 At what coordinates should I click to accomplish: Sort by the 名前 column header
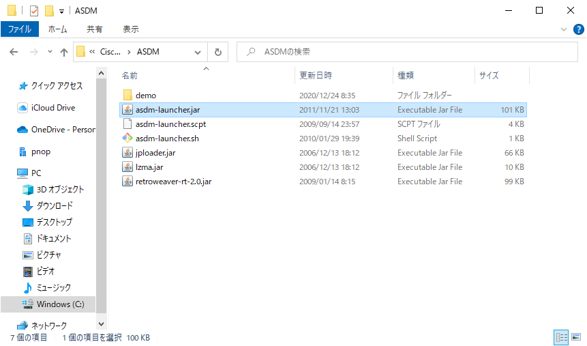coord(130,75)
